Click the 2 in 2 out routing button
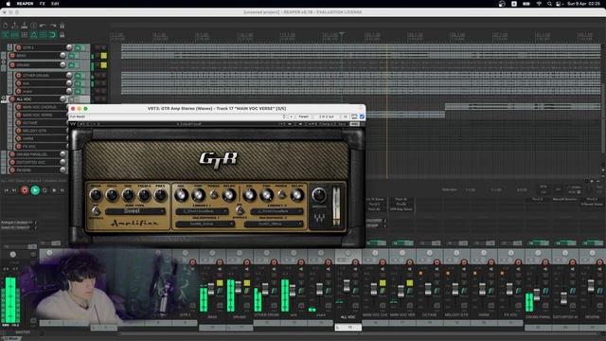The width and height of the screenshot is (606, 341). tap(327, 117)
